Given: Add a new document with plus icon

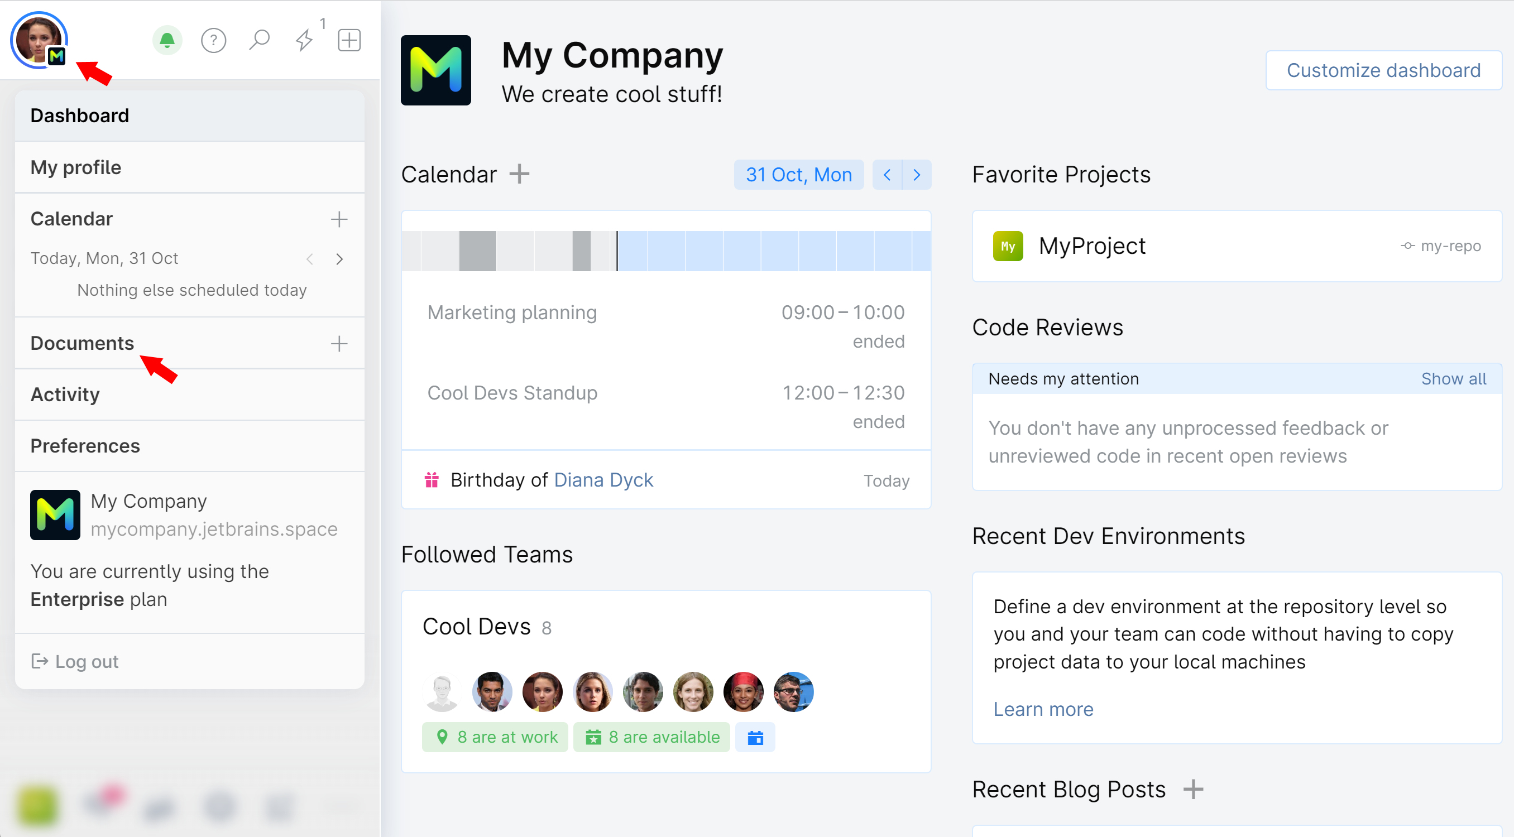Looking at the screenshot, I should pos(339,344).
